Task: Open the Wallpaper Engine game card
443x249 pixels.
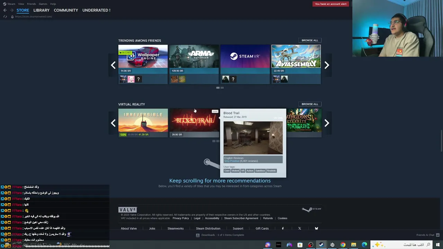Action: point(143,64)
